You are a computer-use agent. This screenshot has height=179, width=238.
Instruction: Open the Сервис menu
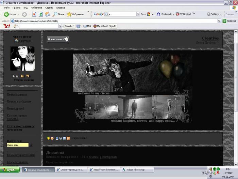click(x=49, y=8)
